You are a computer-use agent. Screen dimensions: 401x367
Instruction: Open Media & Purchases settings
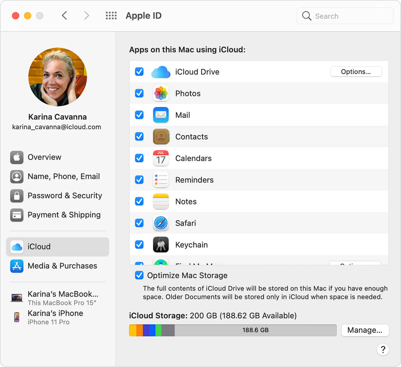pos(62,266)
